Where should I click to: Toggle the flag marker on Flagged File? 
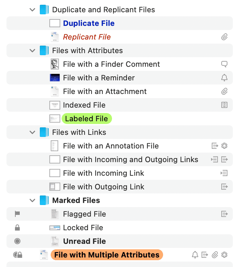tap(17, 214)
